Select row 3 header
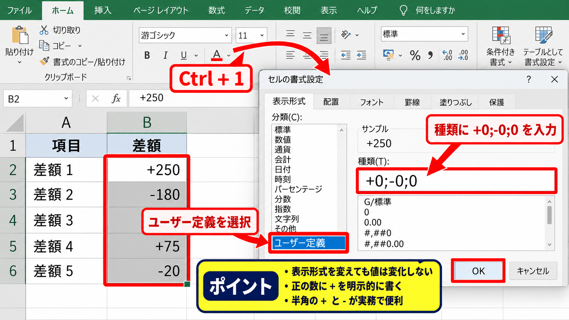The height and width of the screenshot is (320, 569). [13, 195]
